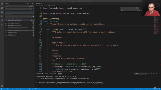Kill the terminal with trash icon
Screen dimensions: 161x90
click(x=154, y=74)
